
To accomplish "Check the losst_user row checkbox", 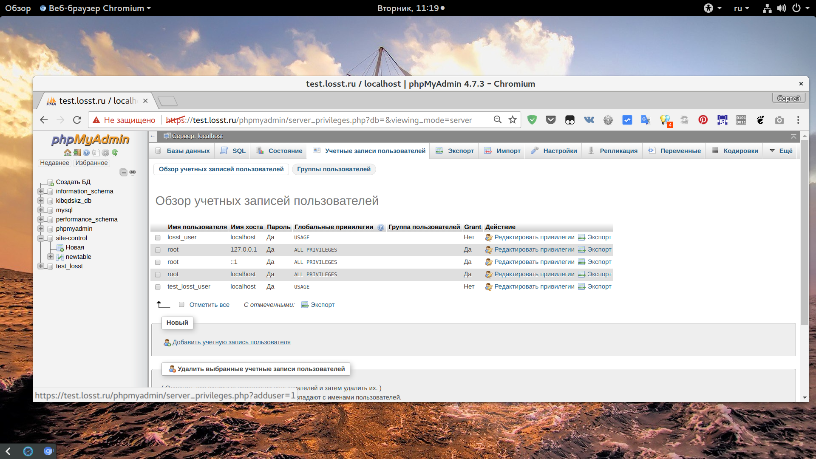I will pyautogui.click(x=158, y=238).
